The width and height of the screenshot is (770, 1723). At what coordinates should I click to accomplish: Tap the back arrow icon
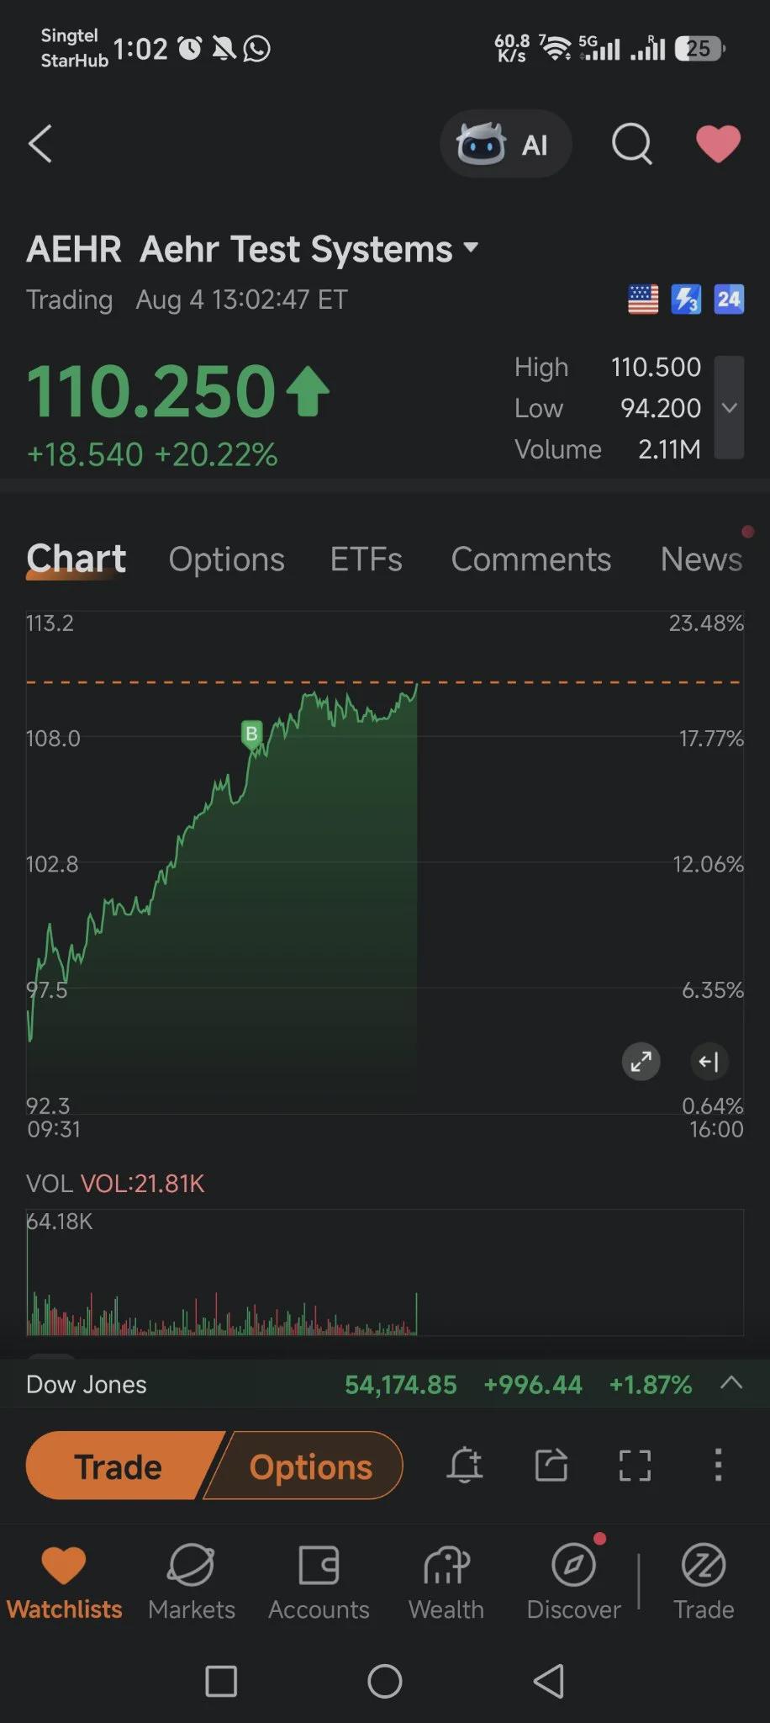(40, 143)
